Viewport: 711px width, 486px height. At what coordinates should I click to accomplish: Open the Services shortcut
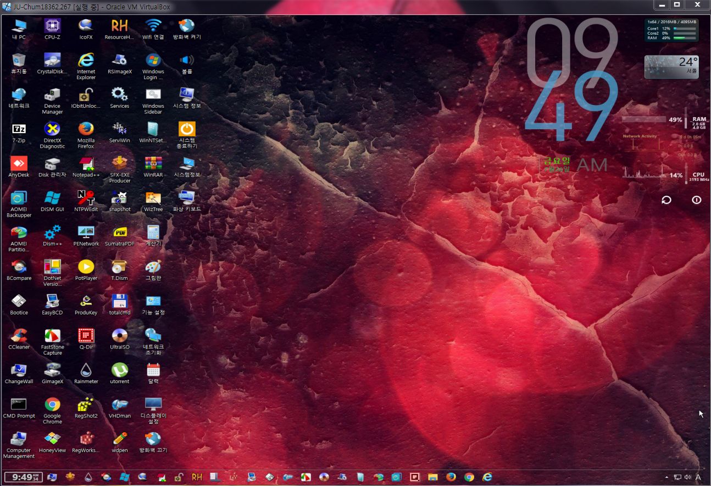(119, 98)
